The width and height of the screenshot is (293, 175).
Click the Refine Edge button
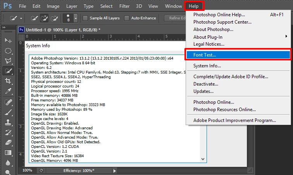(x=175, y=18)
